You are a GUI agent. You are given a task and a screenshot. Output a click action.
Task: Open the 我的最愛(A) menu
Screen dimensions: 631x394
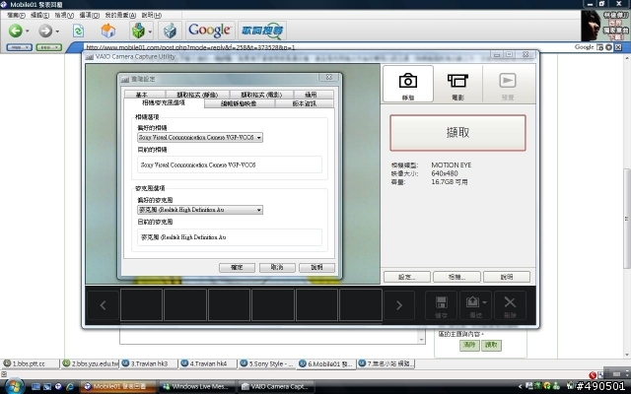coord(120,16)
